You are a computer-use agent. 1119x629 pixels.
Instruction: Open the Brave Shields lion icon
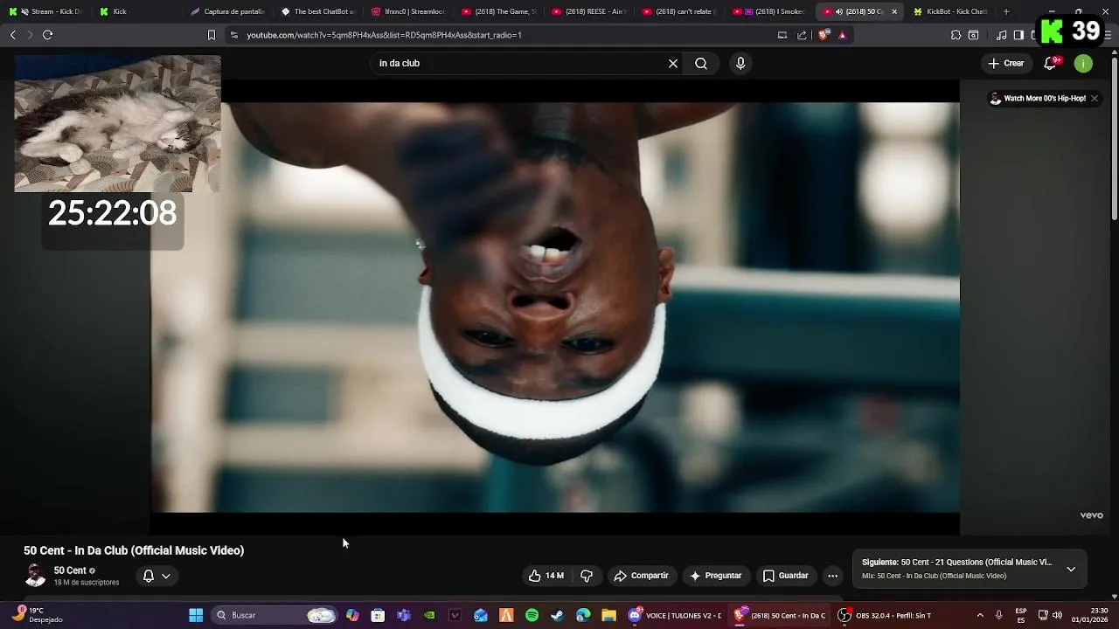[x=824, y=35]
